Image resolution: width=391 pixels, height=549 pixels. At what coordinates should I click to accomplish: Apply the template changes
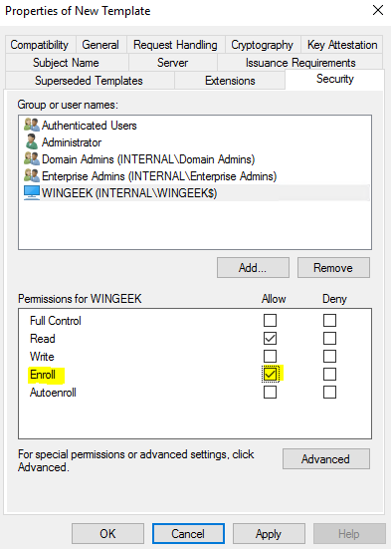[269, 534]
